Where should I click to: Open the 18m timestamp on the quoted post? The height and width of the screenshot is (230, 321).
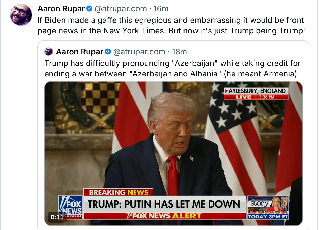(x=180, y=52)
